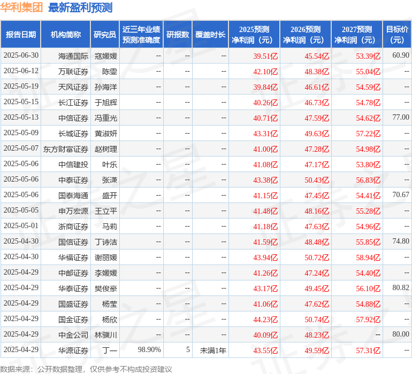Click institution 国金证券
The image size is (412, 374).
pyautogui.click(x=73, y=320)
